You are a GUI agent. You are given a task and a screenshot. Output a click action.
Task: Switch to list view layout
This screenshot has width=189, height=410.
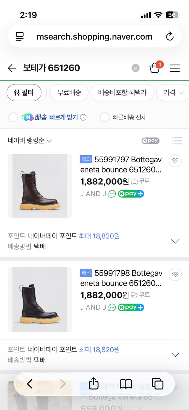point(177,141)
